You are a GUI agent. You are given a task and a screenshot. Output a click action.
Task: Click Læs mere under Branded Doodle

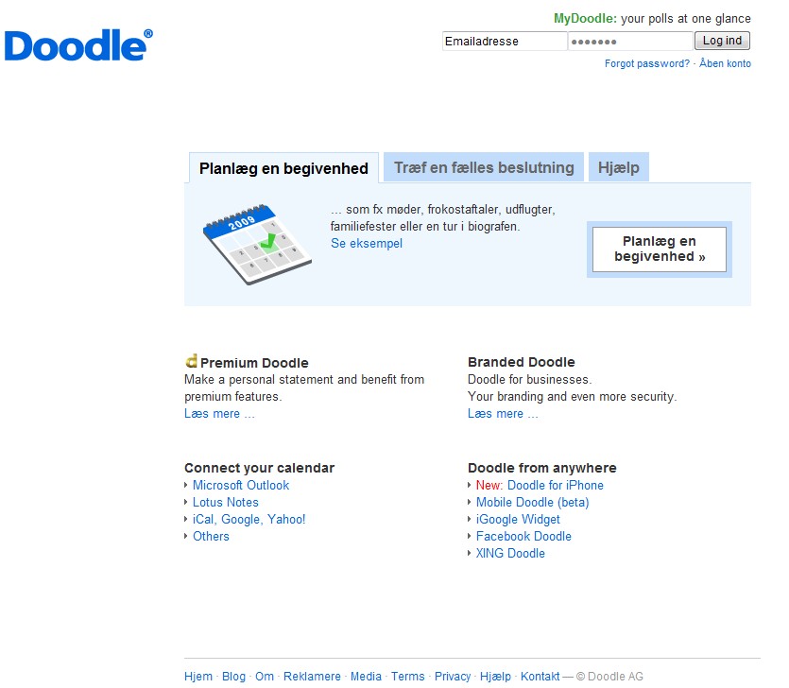tap(503, 414)
